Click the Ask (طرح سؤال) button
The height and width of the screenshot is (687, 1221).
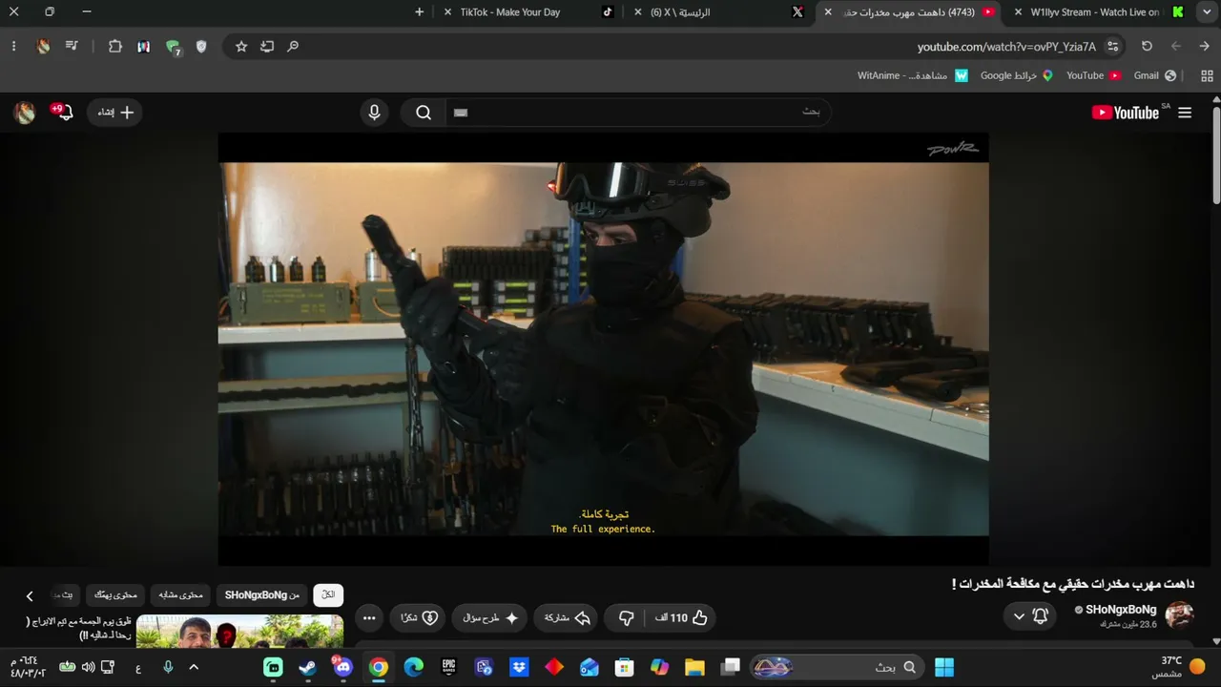tap(490, 618)
